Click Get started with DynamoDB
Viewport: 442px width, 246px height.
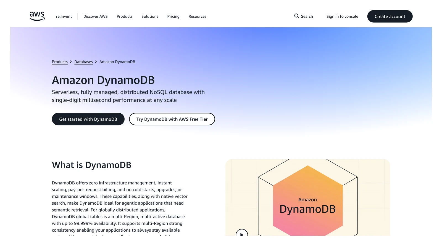coord(88,119)
